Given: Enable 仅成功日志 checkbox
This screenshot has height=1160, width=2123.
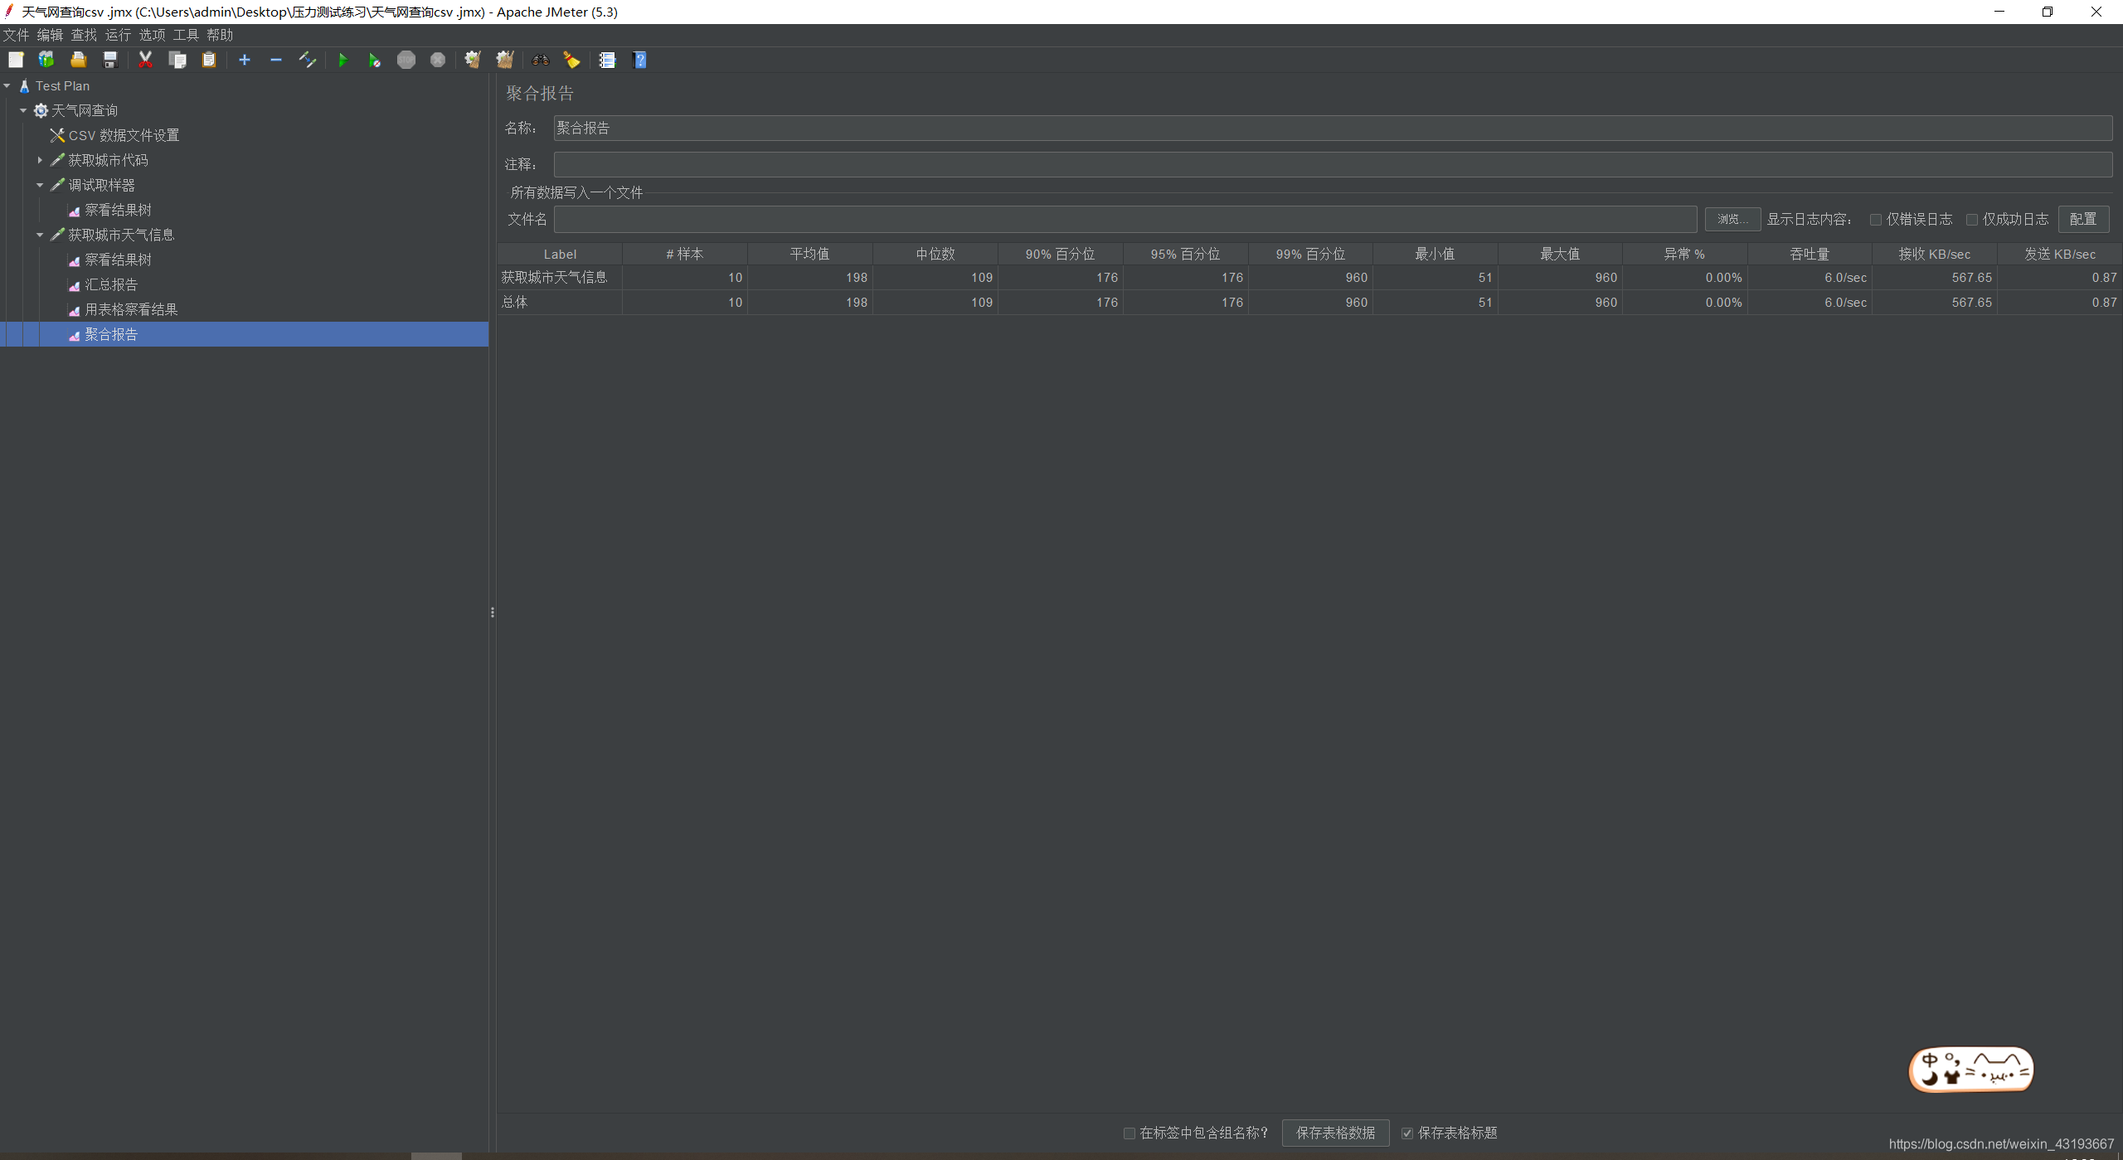Looking at the screenshot, I should (1971, 220).
